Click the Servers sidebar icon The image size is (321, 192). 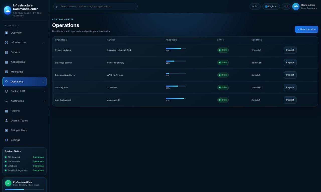point(7,52)
